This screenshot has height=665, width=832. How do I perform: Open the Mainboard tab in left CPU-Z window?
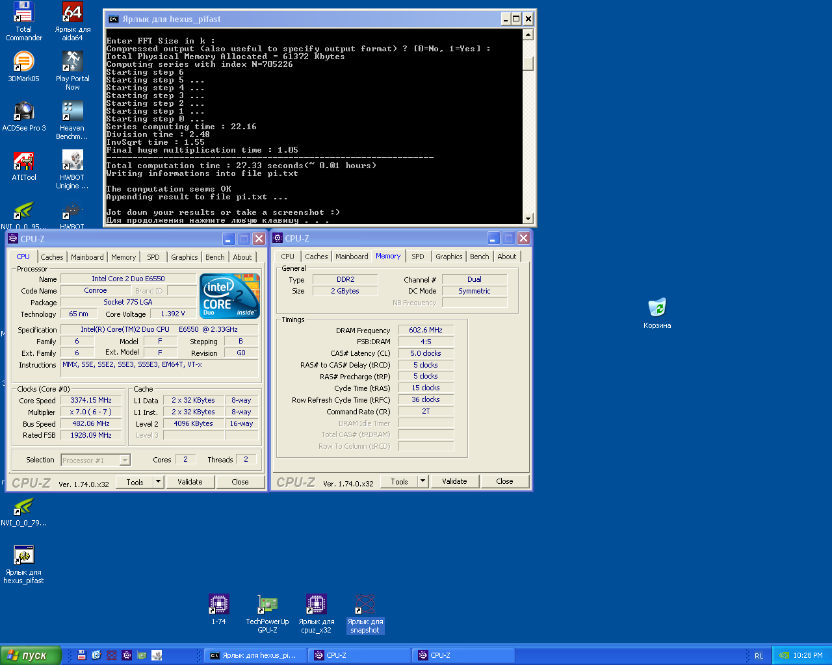pos(87,257)
